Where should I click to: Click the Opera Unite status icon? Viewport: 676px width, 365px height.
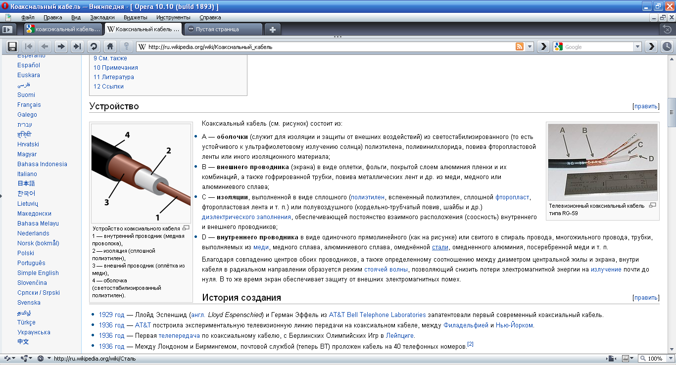[x=24, y=359]
